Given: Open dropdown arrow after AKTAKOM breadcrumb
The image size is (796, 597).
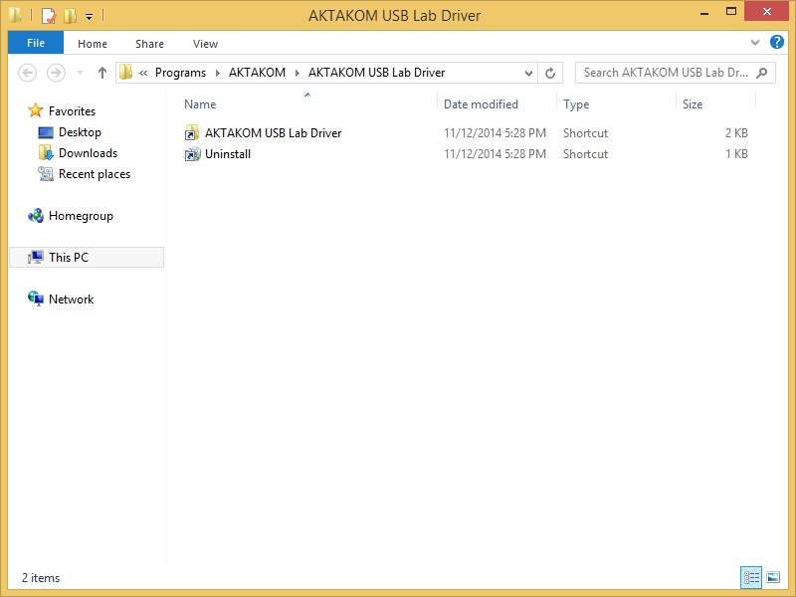Looking at the screenshot, I should [x=297, y=73].
